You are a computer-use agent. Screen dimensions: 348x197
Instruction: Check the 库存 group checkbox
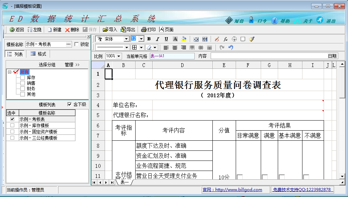pos(23,77)
